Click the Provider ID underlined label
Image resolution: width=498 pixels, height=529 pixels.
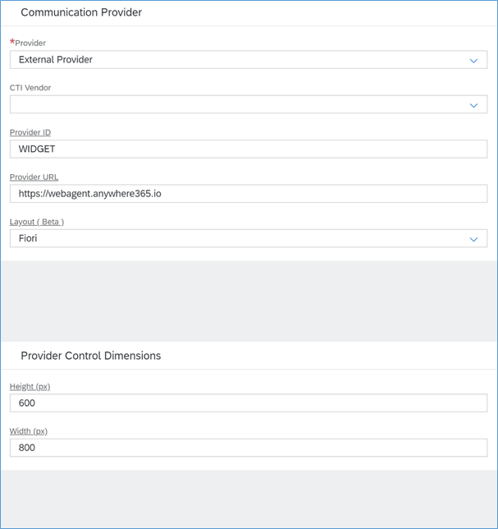(30, 132)
